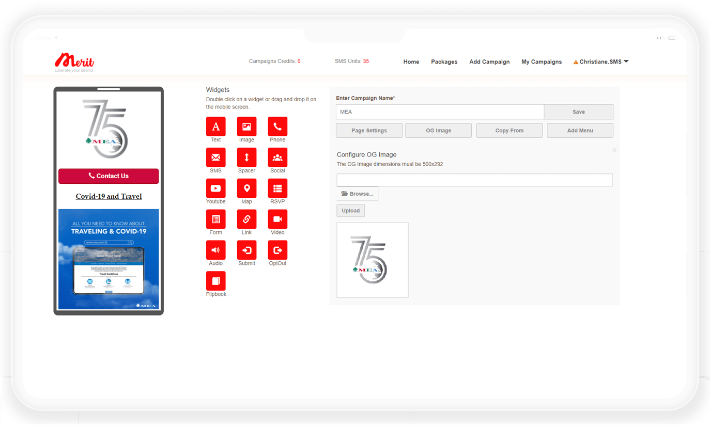The height and width of the screenshot is (428, 710).
Task: Expand the Christiane.SMS account dropdown
Action: 600,62
